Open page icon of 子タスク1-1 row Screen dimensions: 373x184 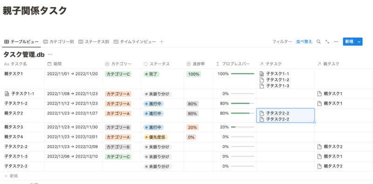[x=7, y=94]
